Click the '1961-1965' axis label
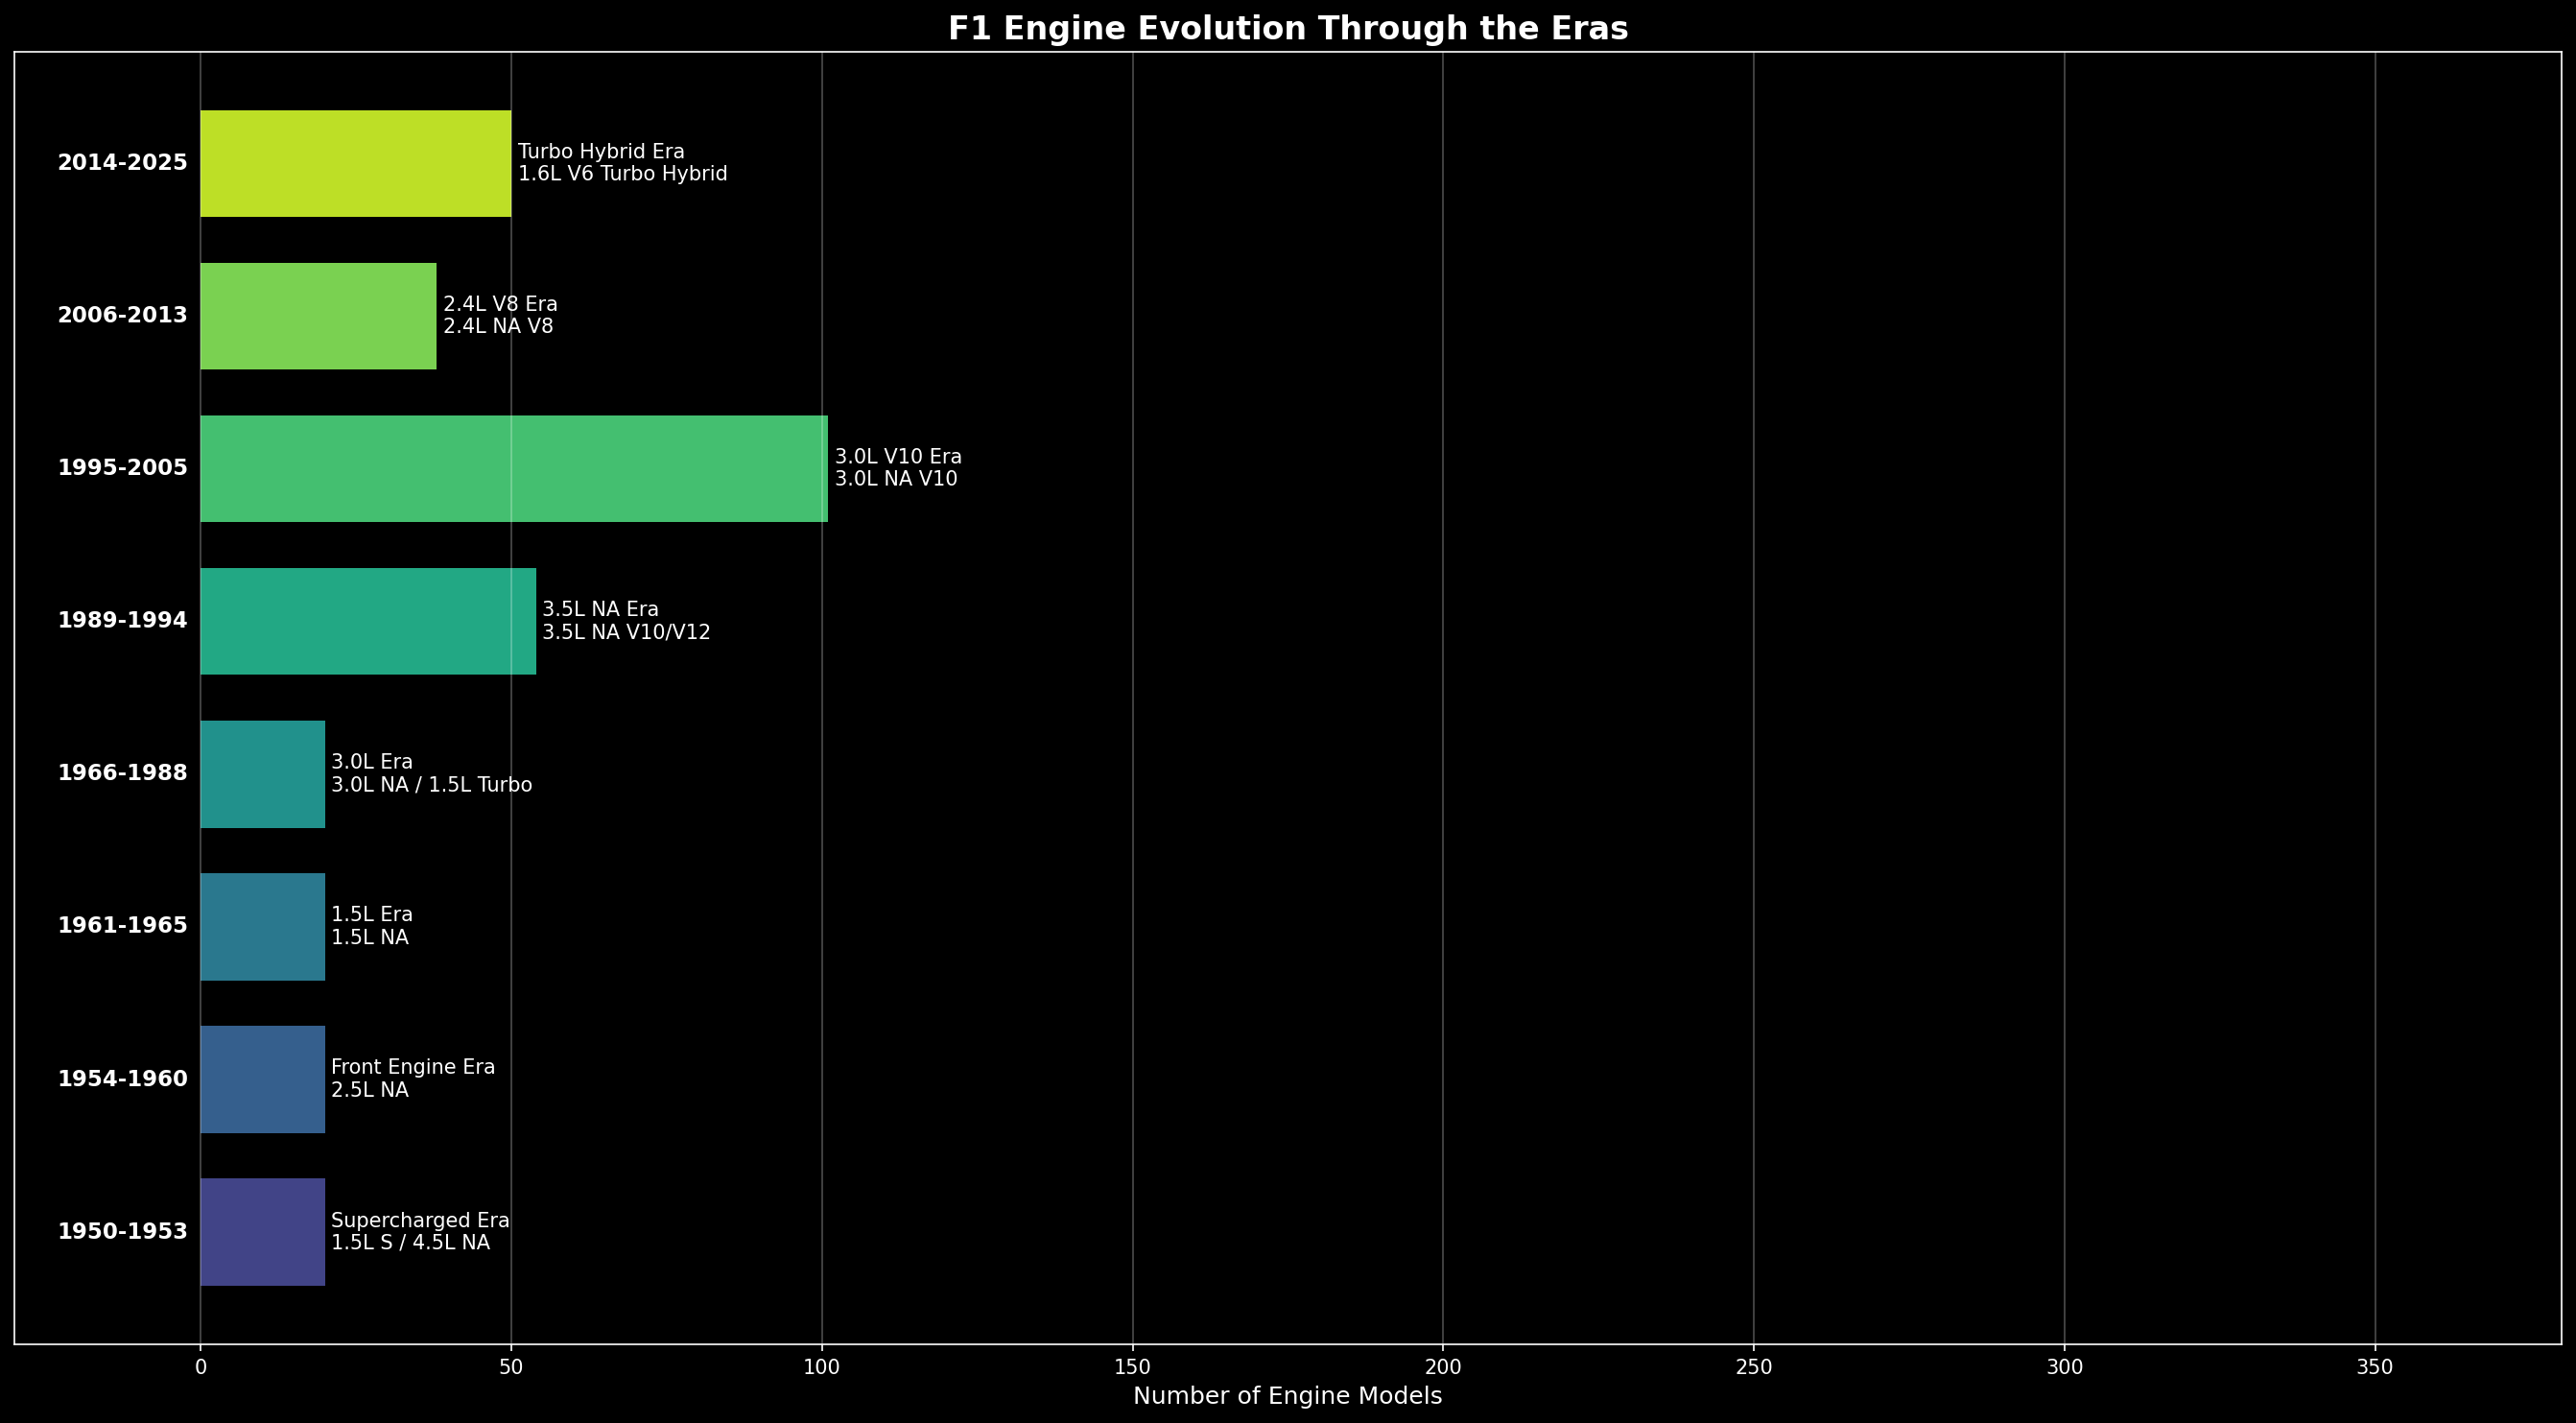The image size is (2576, 1423). coord(122,926)
